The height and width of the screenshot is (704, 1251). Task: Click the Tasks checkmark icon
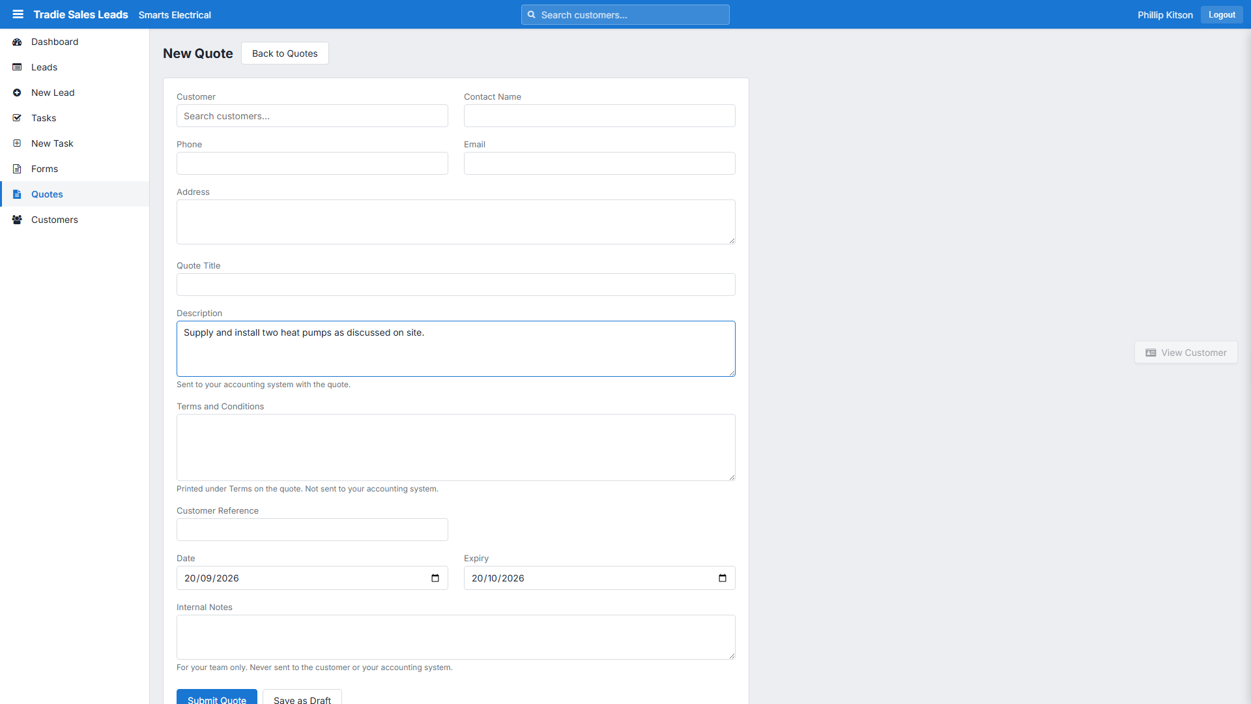click(17, 118)
